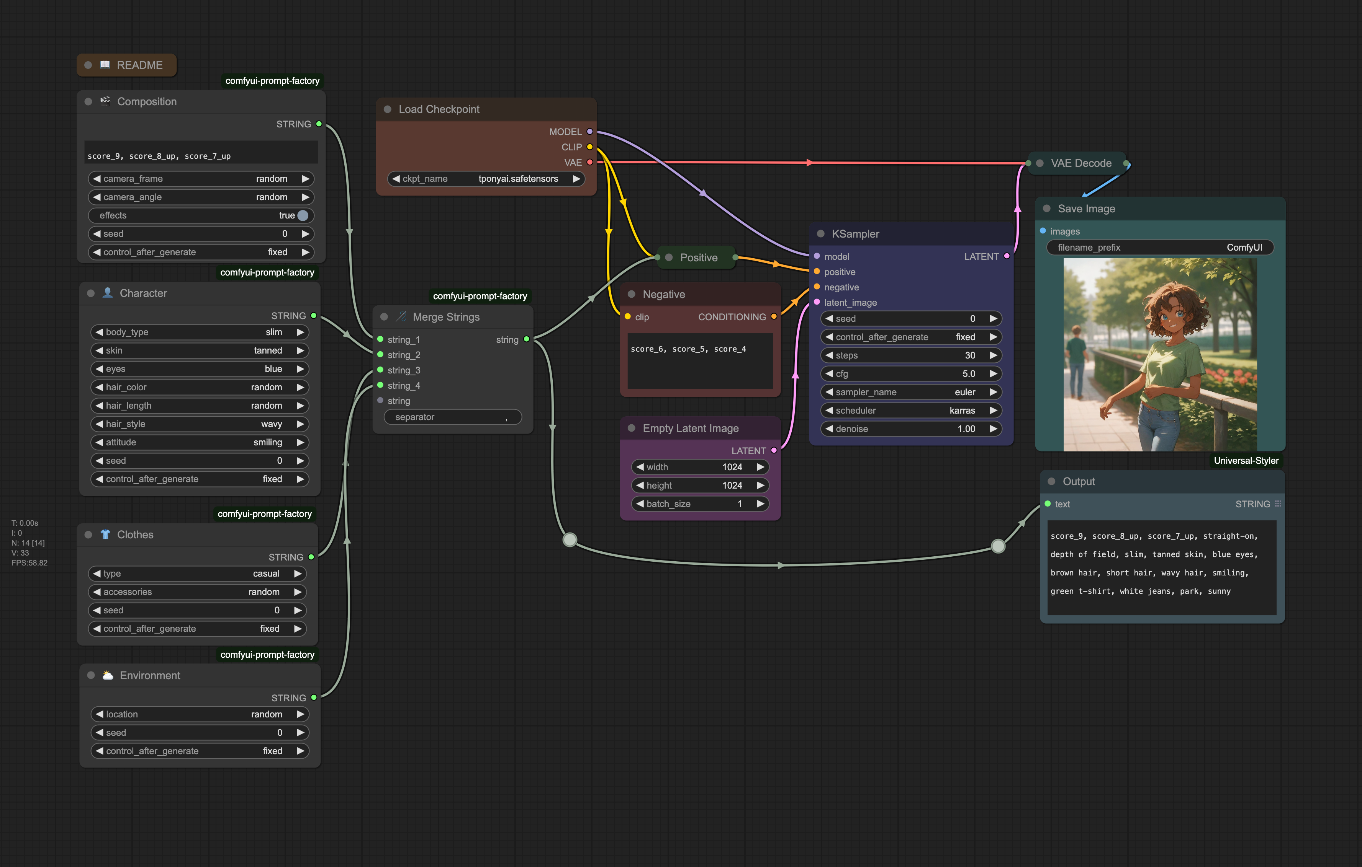Decrease the Empty Latent width arrow
The image size is (1362, 867).
[640, 467]
